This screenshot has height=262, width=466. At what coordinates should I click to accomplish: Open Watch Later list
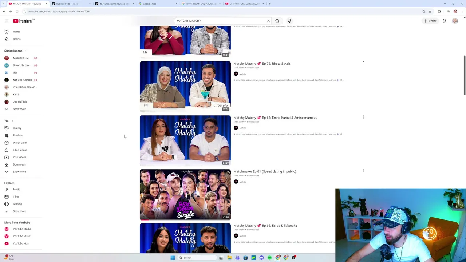pyautogui.click(x=20, y=143)
